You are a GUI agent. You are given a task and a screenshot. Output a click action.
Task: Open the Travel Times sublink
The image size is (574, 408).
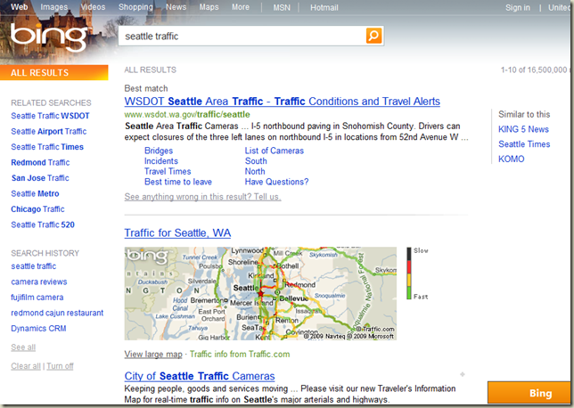(168, 171)
